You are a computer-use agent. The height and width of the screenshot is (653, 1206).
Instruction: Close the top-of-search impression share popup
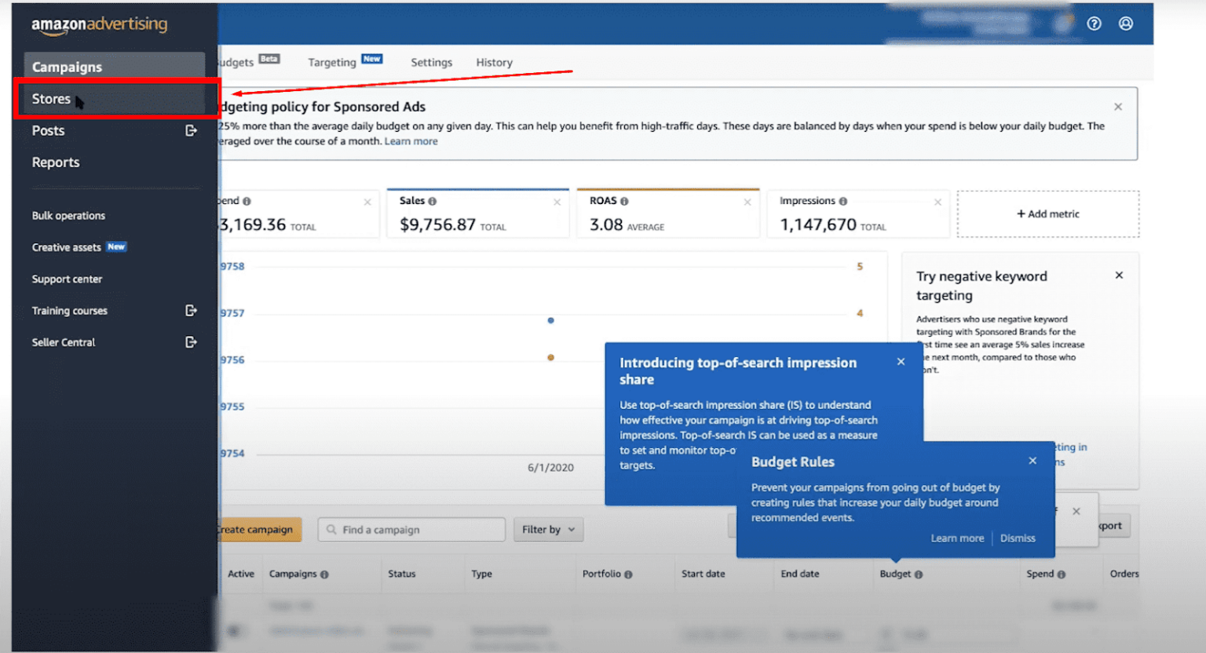(x=901, y=361)
